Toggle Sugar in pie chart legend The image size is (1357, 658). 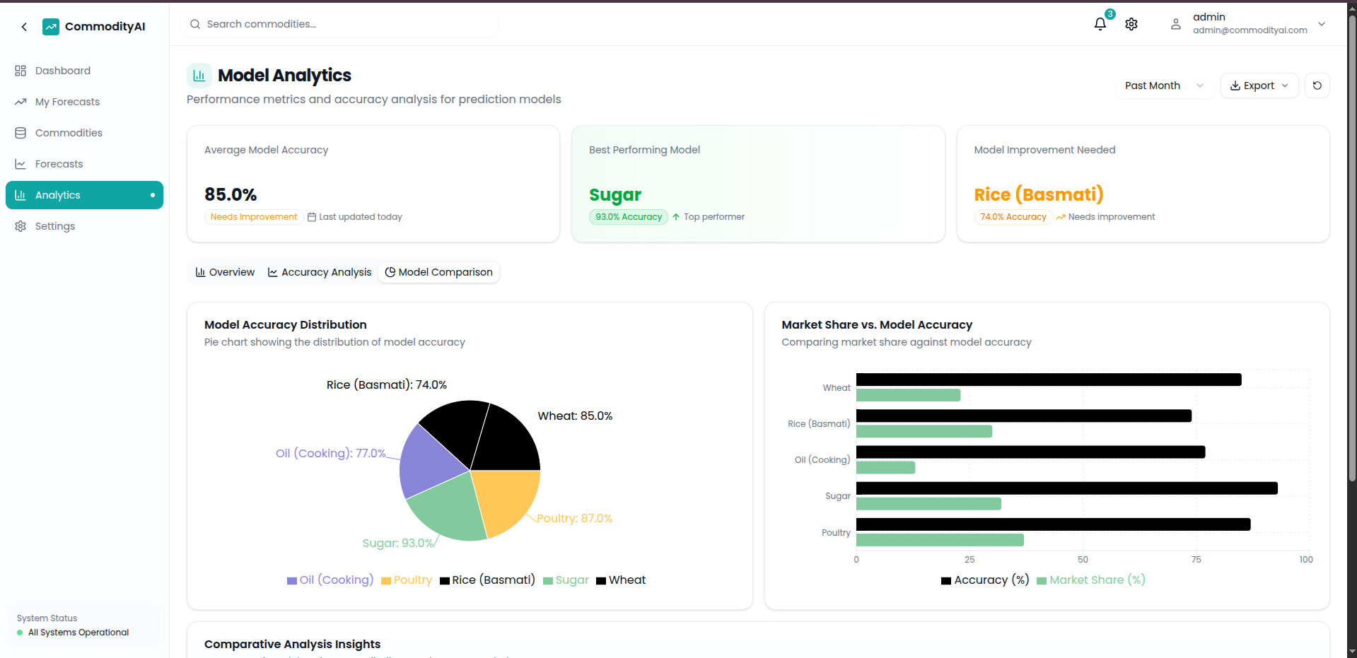coord(566,580)
